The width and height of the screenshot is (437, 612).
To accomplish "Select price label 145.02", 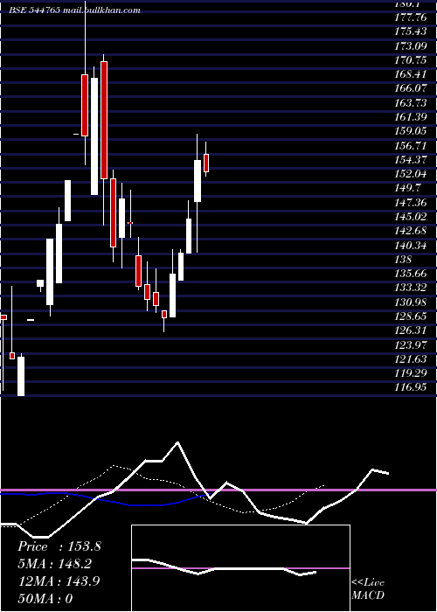I will pyautogui.click(x=410, y=217).
